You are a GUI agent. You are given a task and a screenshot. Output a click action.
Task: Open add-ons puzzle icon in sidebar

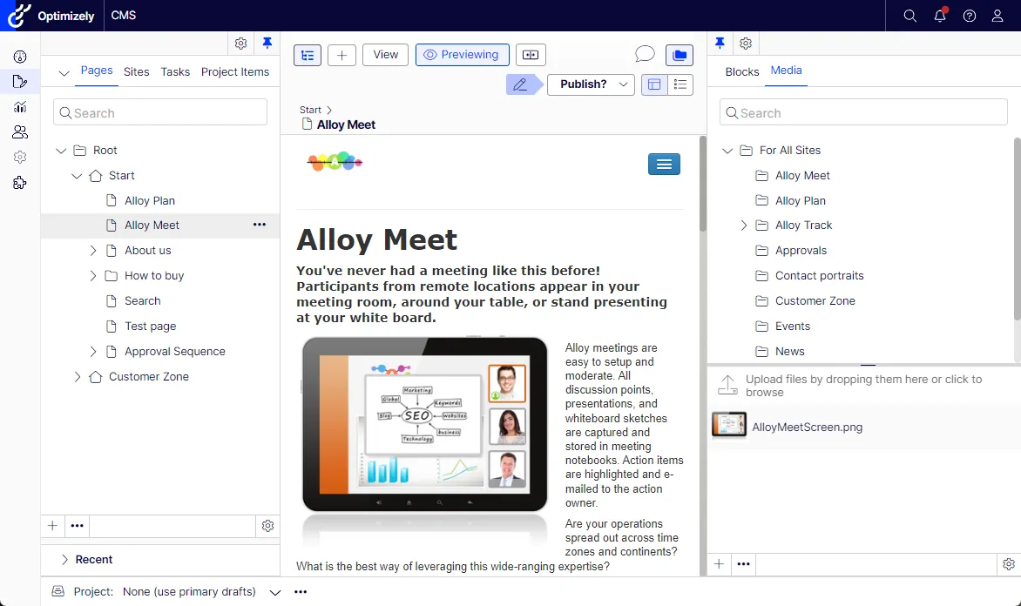(20, 183)
